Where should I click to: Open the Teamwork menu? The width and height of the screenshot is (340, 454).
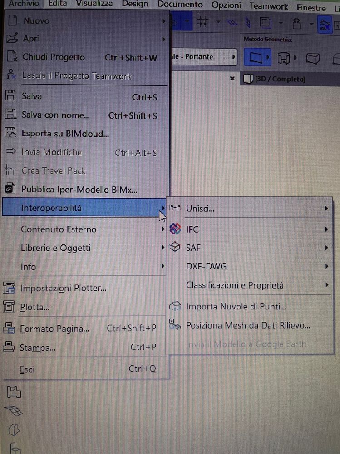point(269,6)
